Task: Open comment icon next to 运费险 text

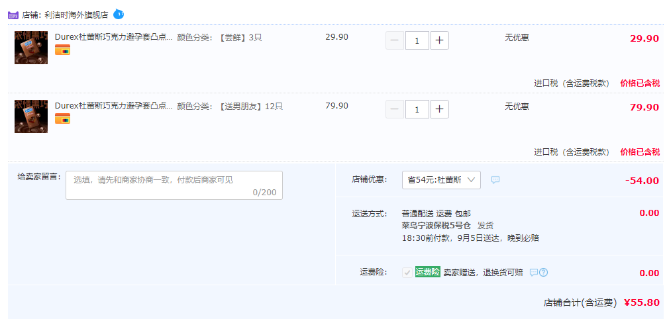Action: [x=534, y=273]
